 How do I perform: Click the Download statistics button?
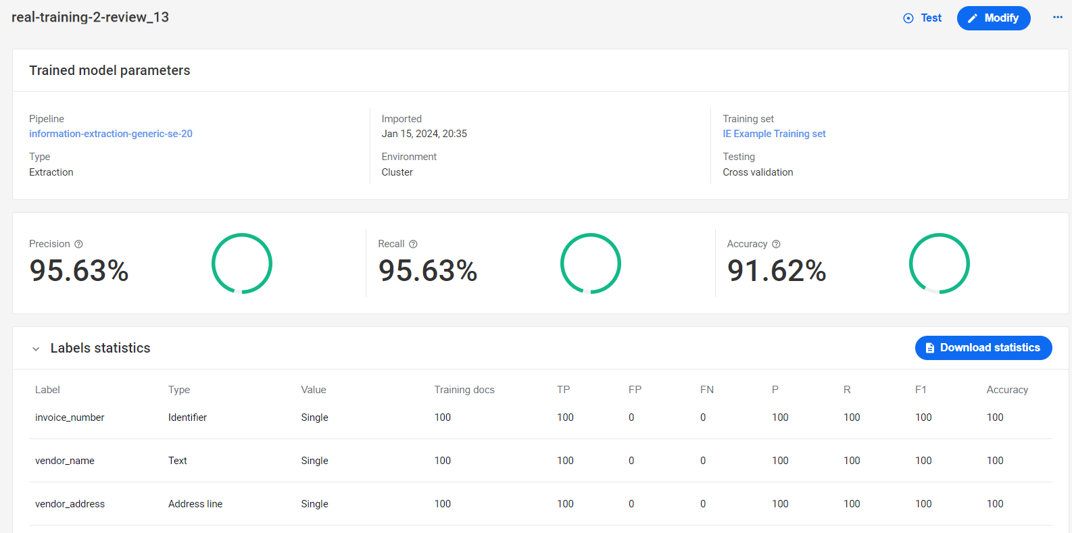[983, 348]
